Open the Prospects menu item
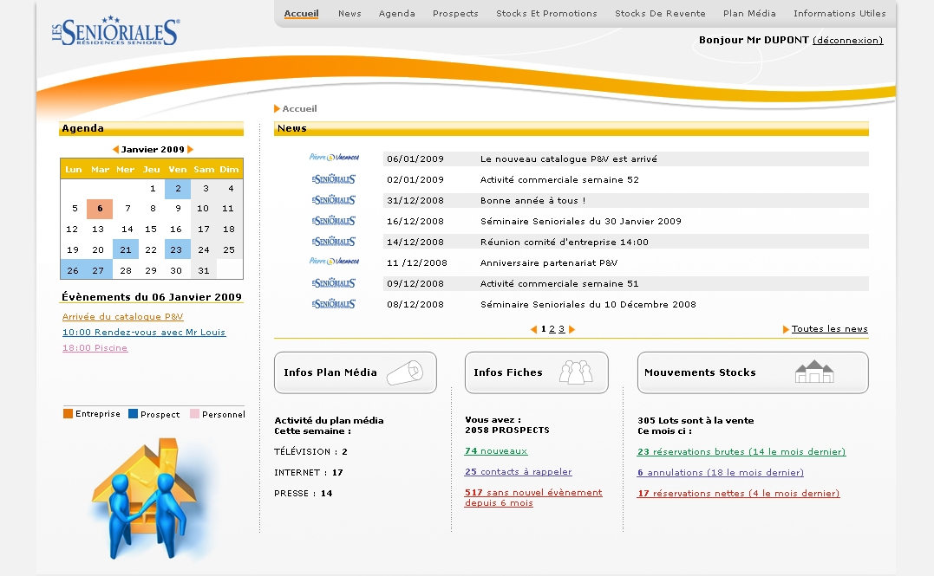This screenshot has height=576, width=934. pos(455,14)
